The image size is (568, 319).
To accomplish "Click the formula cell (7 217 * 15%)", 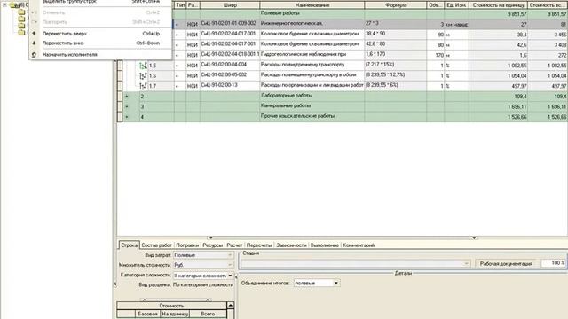I will 396,66.
